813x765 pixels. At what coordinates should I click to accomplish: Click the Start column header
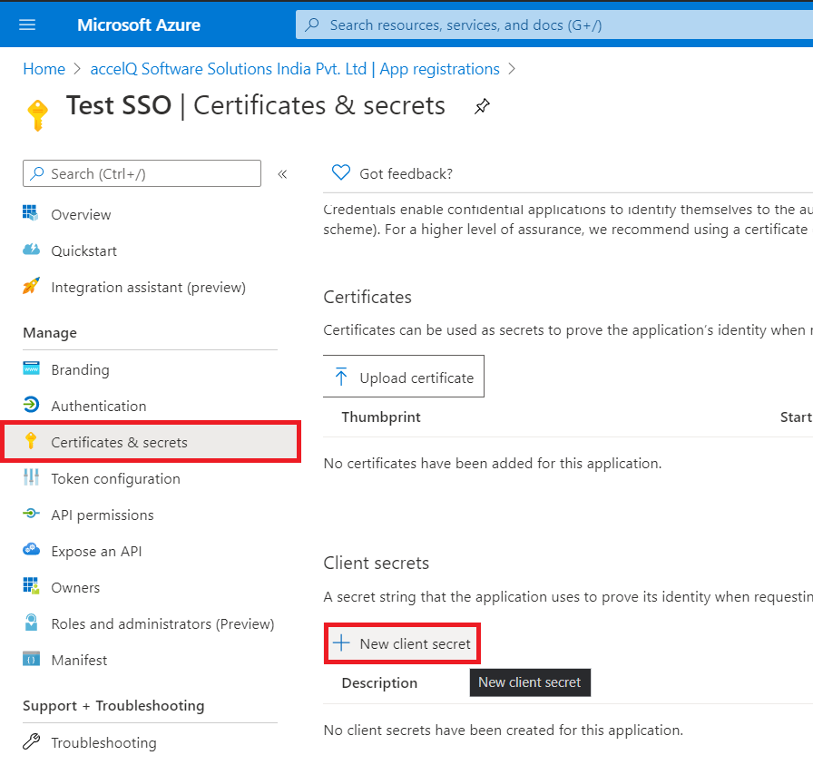point(796,417)
